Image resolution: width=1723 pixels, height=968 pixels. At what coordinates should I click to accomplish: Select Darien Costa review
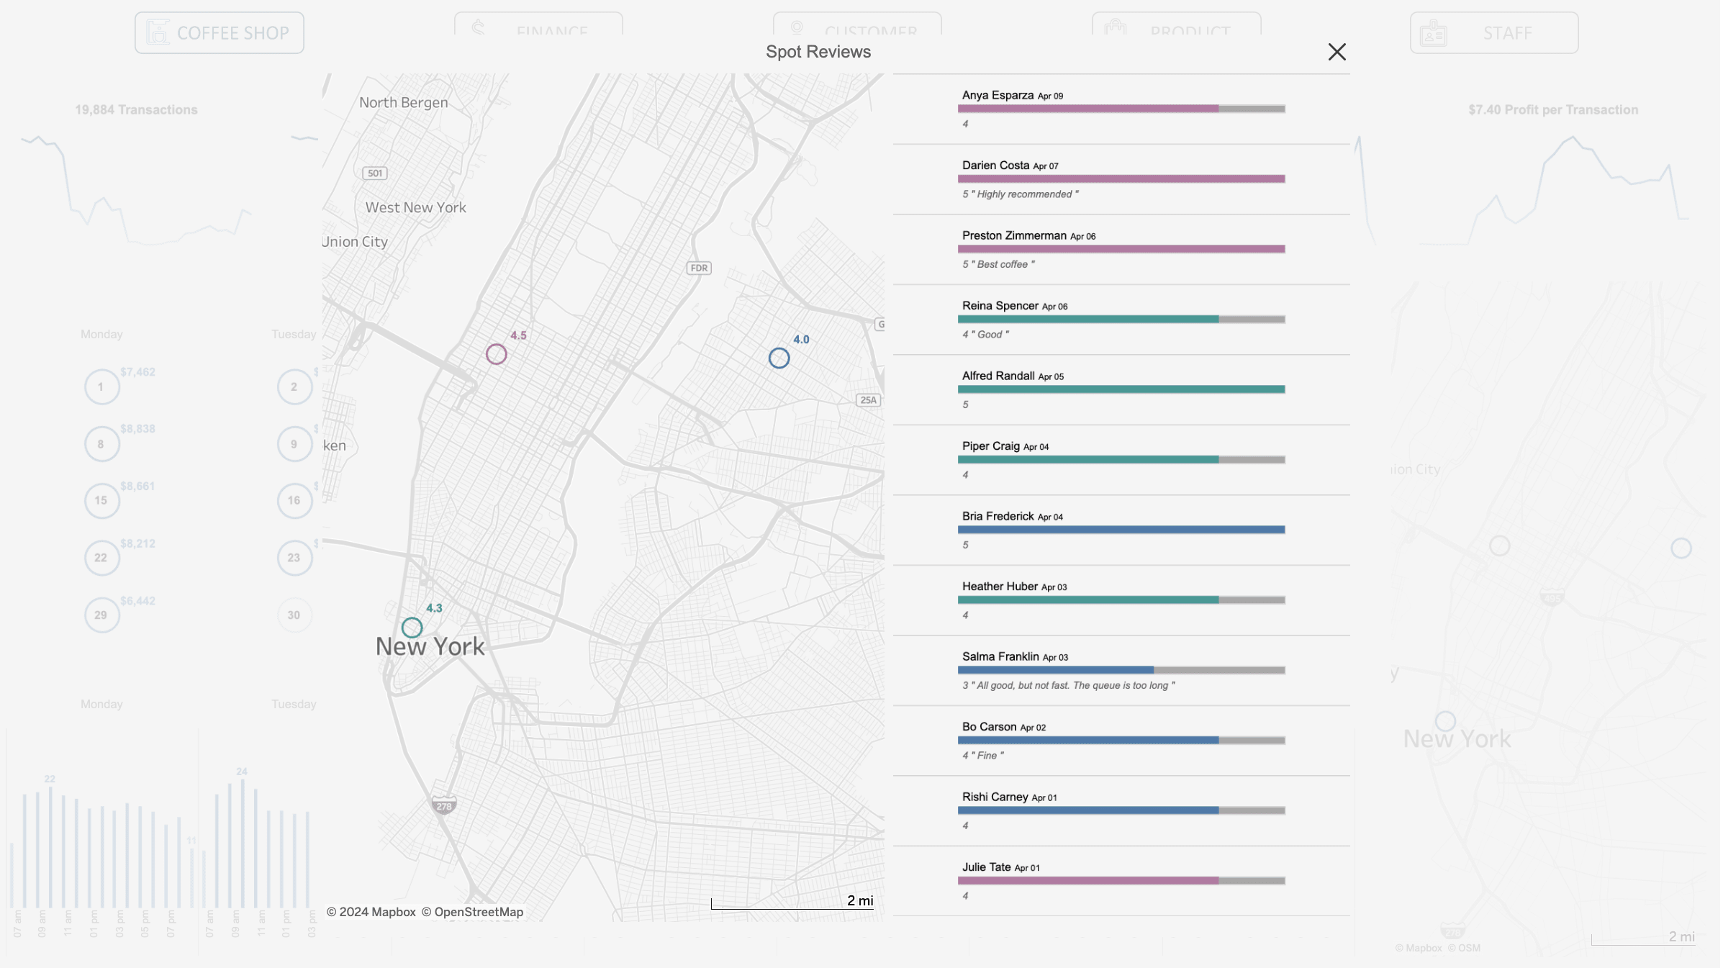click(1121, 179)
